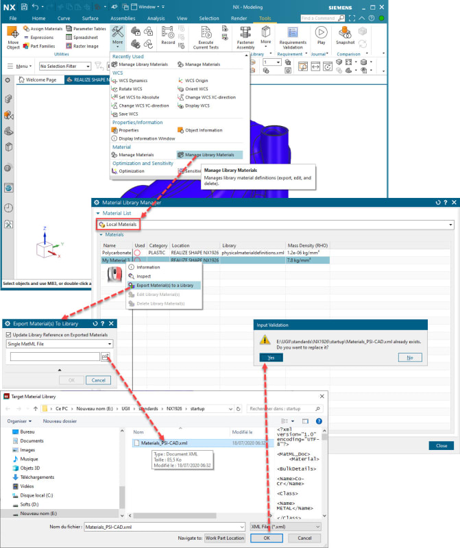Select Rotate WCS option
460x548 pixels.
click(127, 89)
